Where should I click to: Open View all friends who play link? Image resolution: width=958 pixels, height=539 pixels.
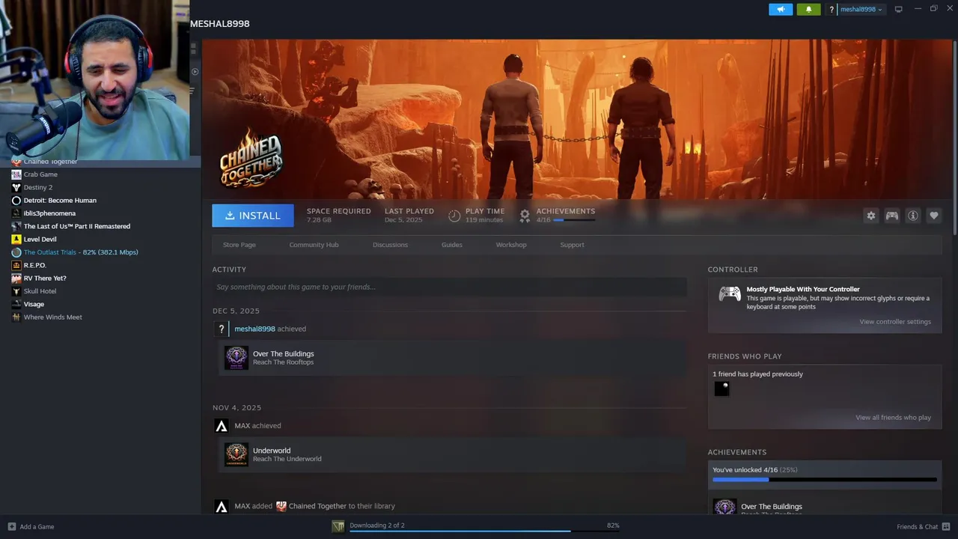[x=893, y=418]
